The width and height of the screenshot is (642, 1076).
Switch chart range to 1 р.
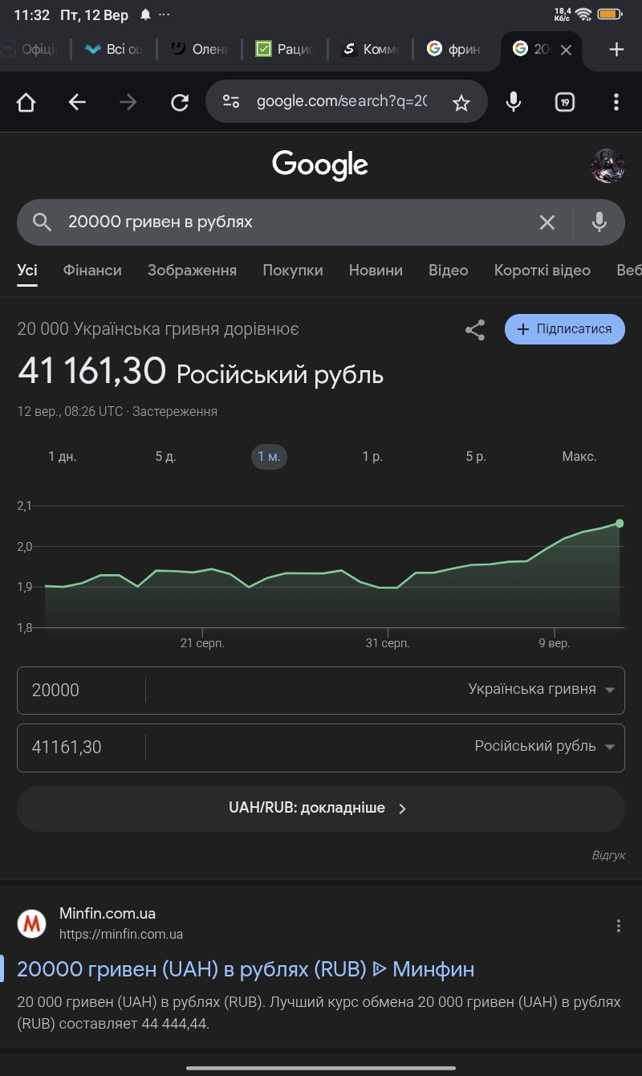[372, 456]
